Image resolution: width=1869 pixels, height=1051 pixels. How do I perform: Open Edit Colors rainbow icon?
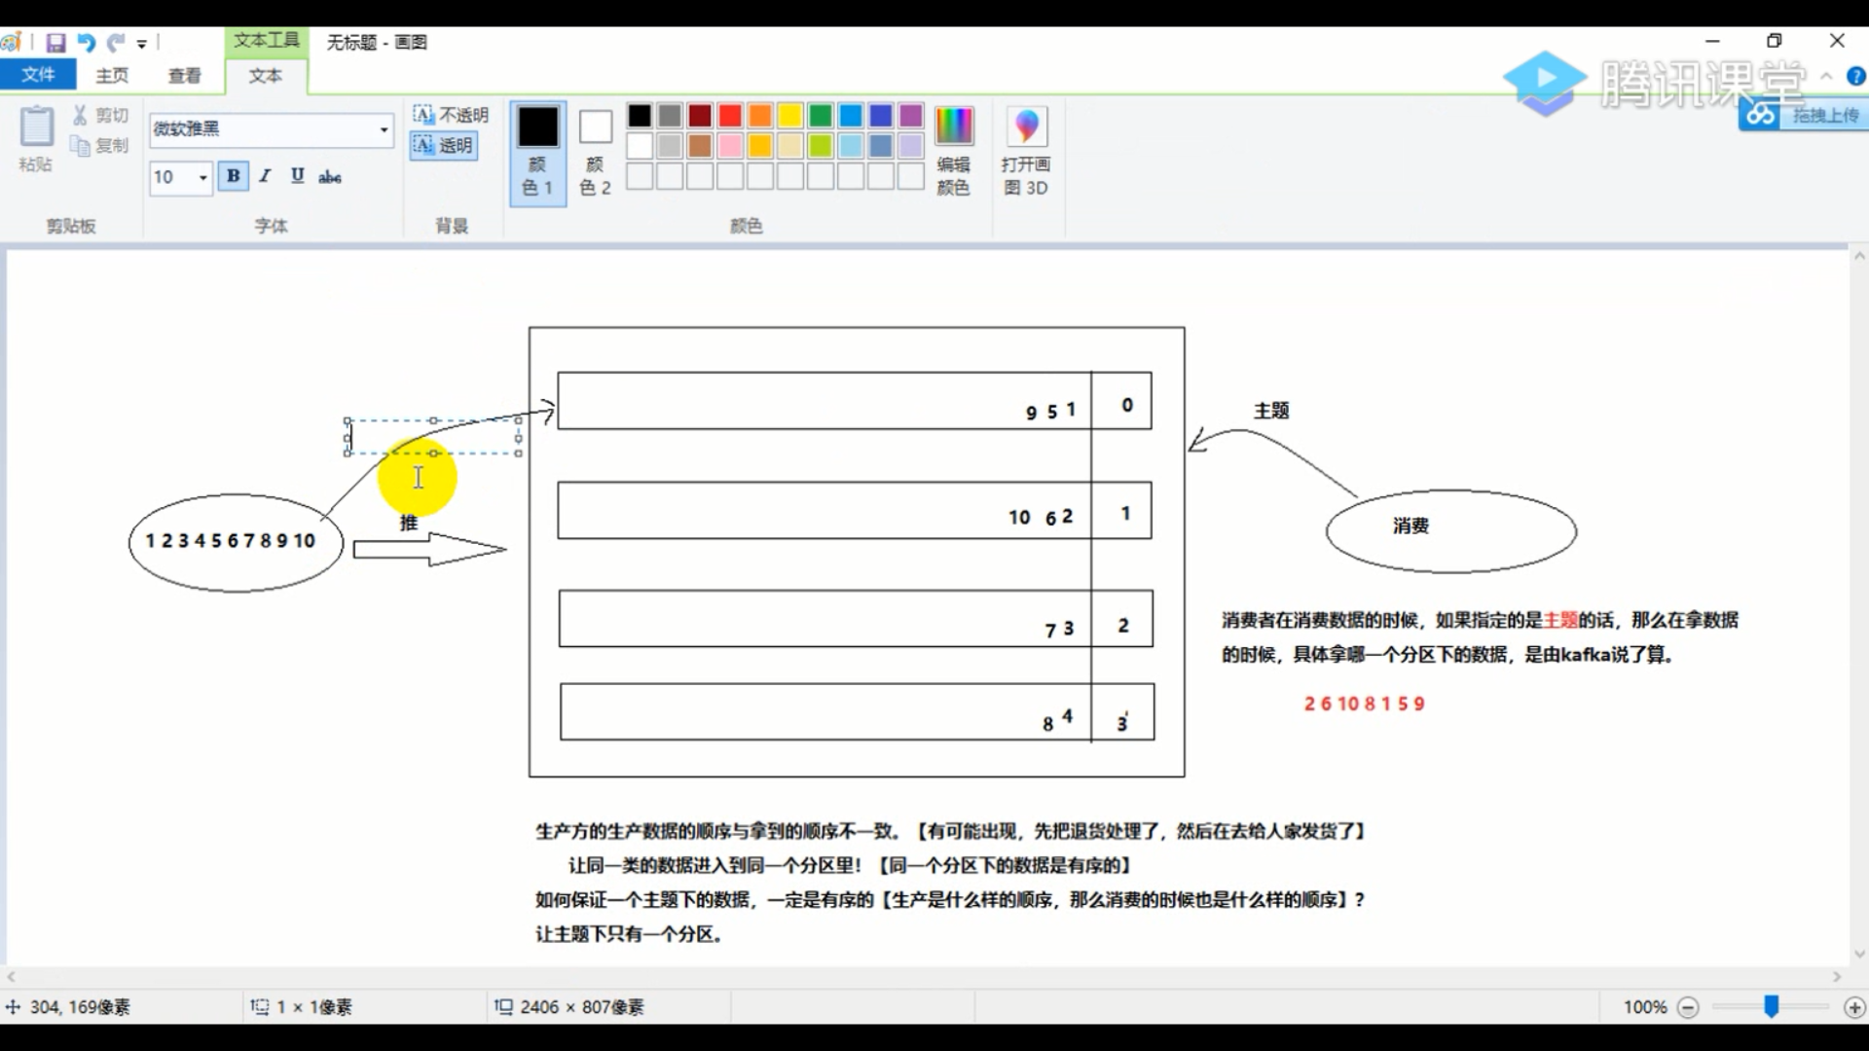953,127
